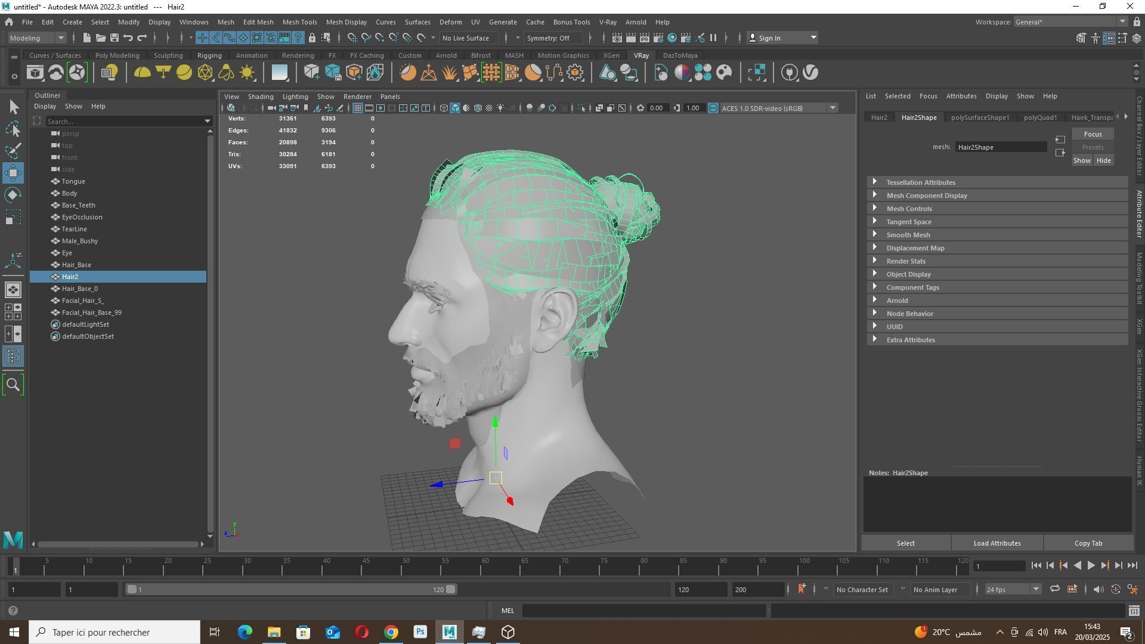1145x644 pixels.
Task: Click the V-Ray sun light shelf icon
Action: tap(247, 73)
